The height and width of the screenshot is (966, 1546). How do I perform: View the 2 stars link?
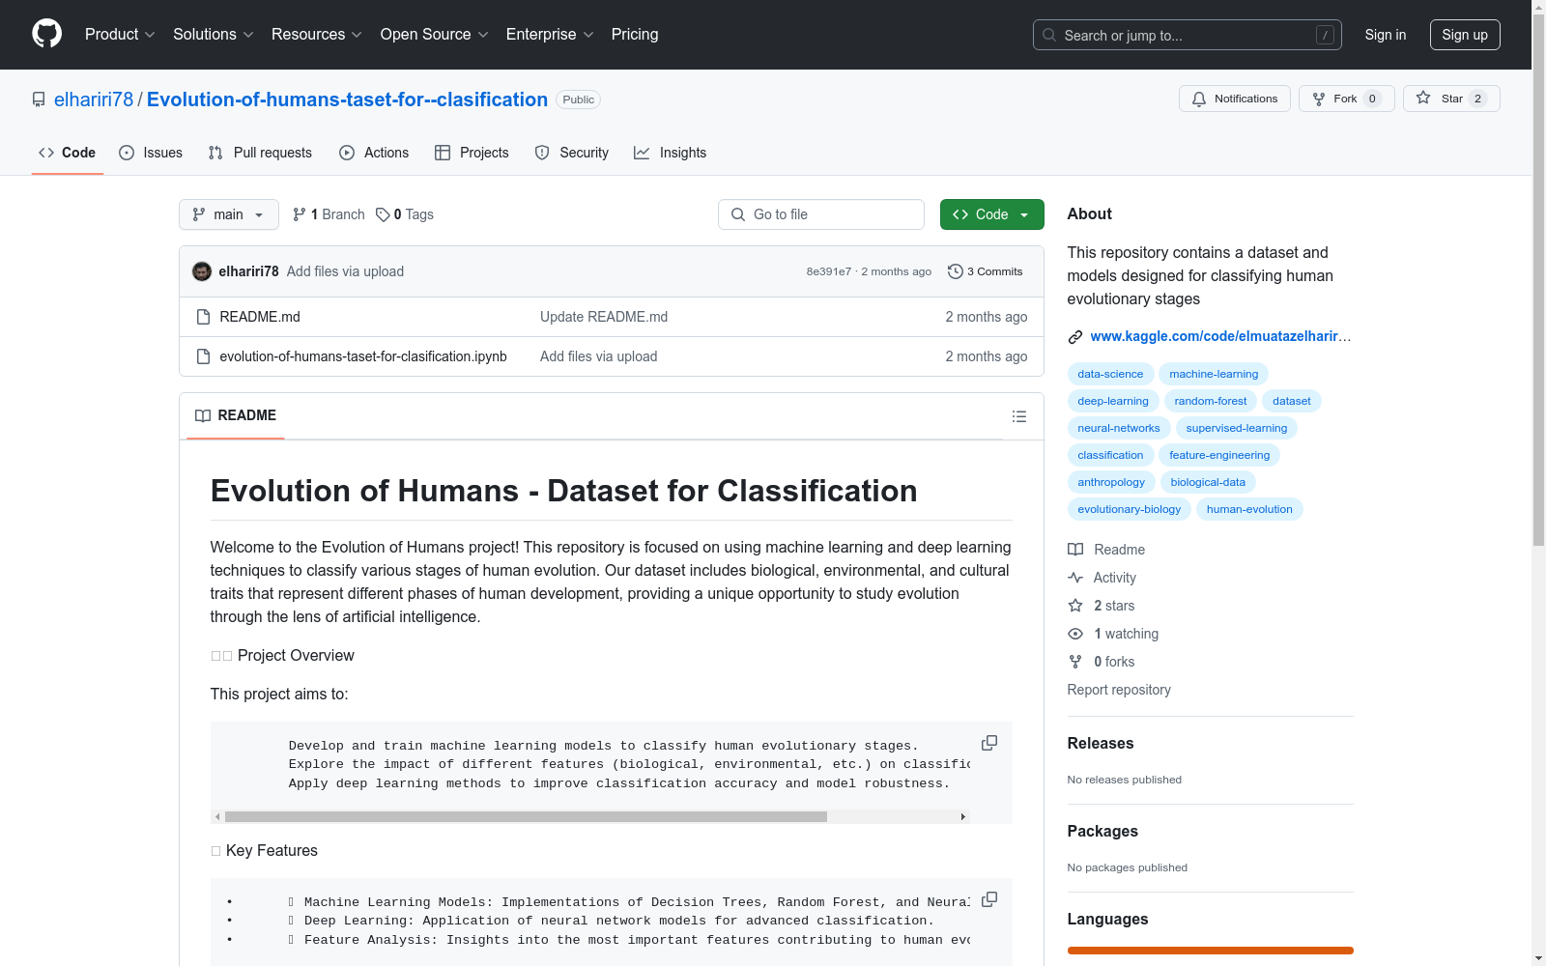tap(1102, 606)
